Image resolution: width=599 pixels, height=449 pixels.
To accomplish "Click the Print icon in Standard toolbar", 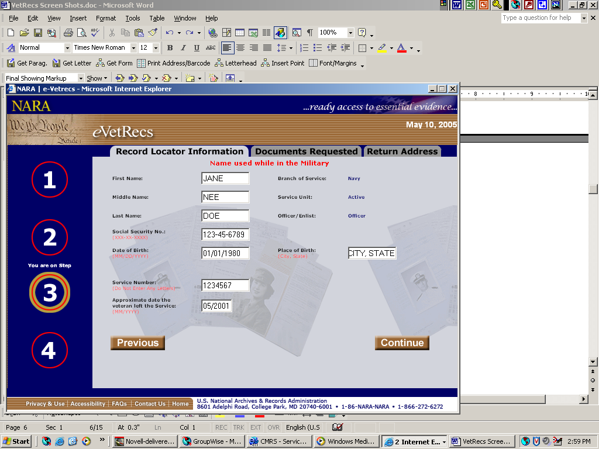I will point(68,33).
